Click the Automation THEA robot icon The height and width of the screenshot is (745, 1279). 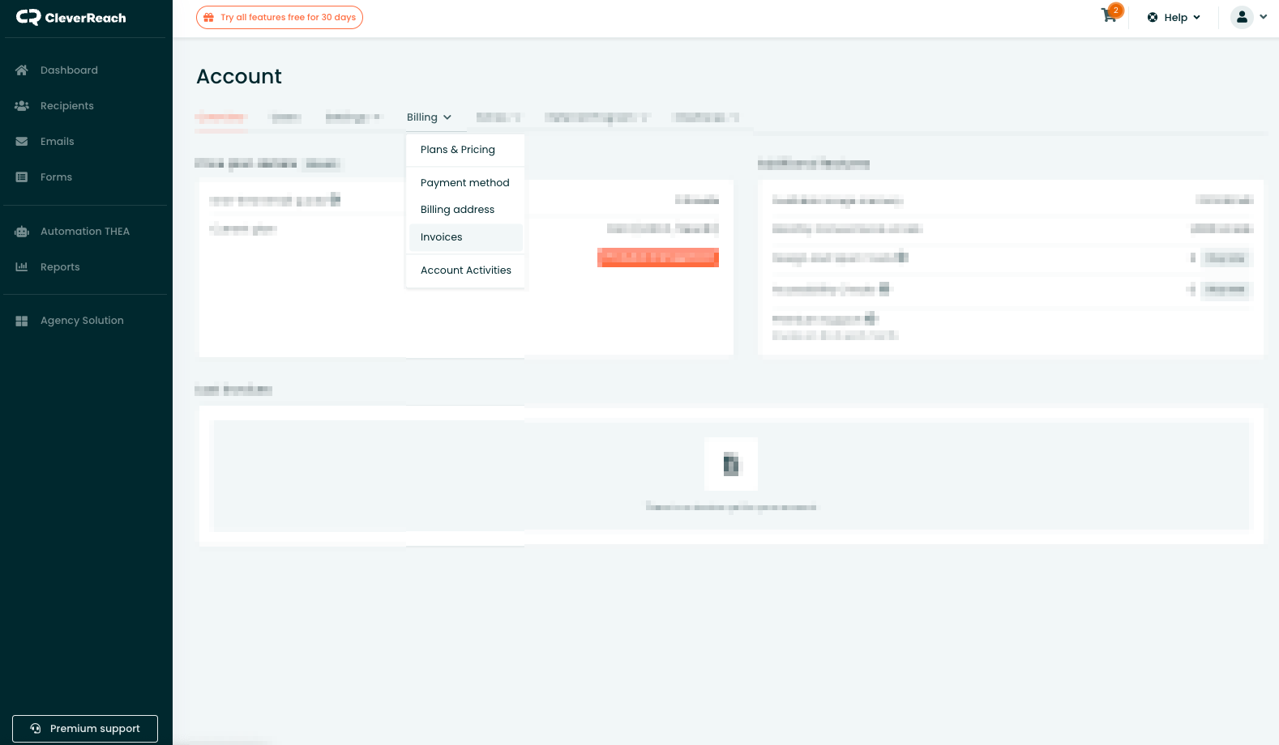coord(22,232)
